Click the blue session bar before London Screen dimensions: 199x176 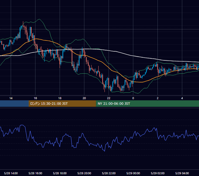coord(14,104)
